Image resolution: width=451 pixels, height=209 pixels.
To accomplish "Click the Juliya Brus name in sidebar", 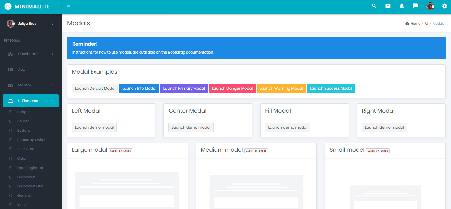I will [x=27, y=24].
